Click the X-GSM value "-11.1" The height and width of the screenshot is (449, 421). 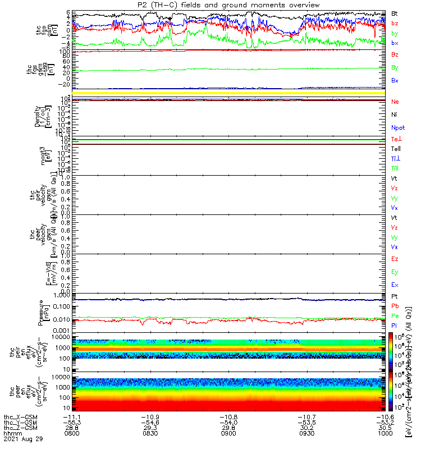point(72,417)
